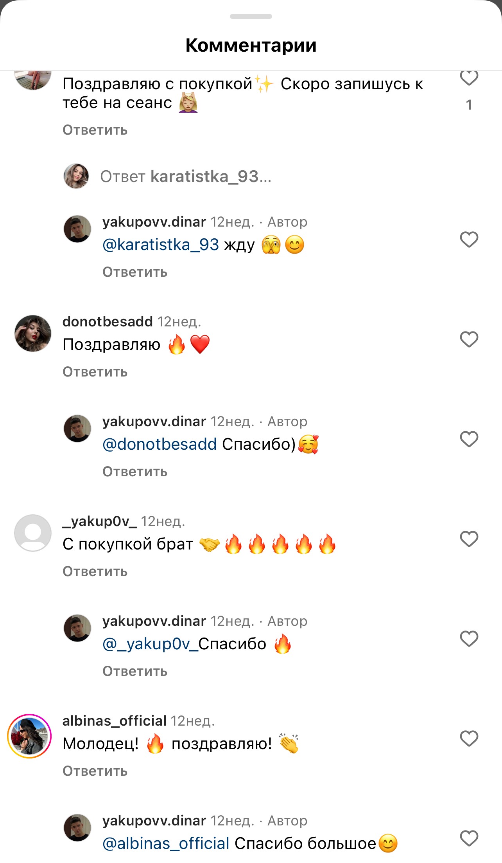
Task: Like yakupovv.dinar reply to karatistka_93
Action: pos(469,240)
